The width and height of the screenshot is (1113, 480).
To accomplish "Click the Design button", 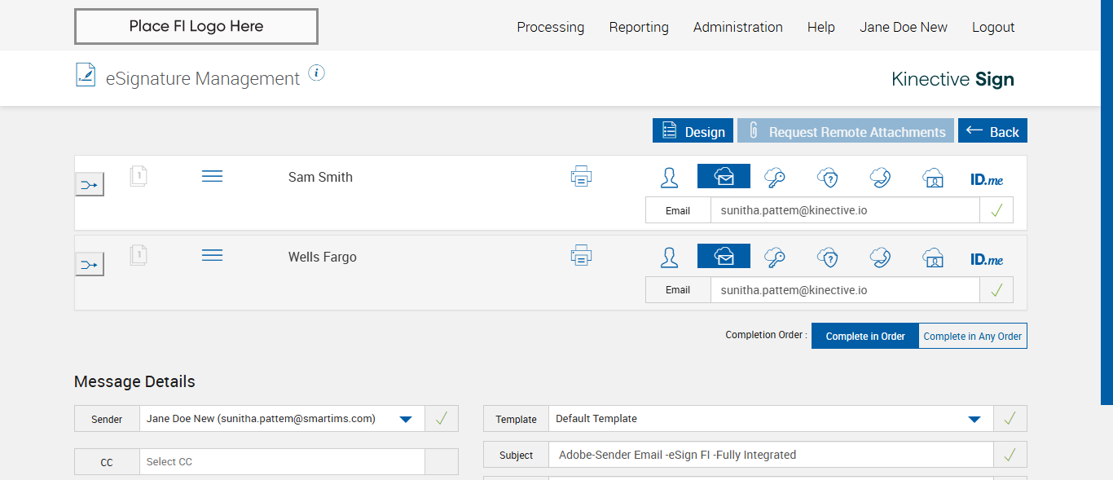I will click(x=693, y=131).
